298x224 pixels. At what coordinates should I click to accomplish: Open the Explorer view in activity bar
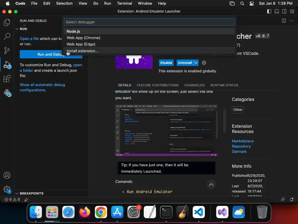7,22
